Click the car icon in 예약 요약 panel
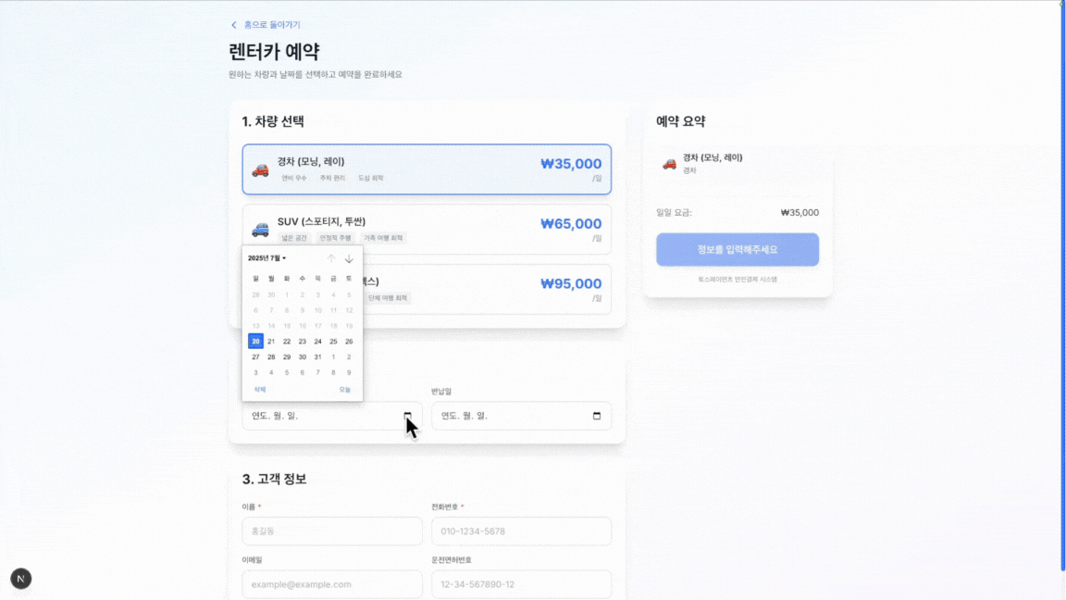The height and width of the screenshot is (600, 1066). point(670,164)
